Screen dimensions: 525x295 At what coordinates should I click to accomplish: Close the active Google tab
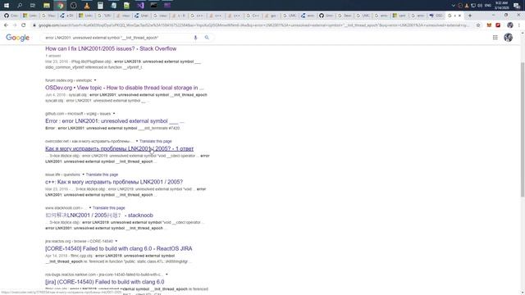[x=459, y=16]
